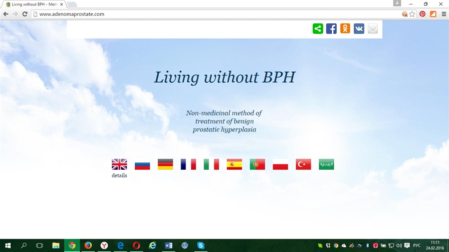Pick the Italian flag language
This screenshot has width=449, height=252.
coord(211,164)
